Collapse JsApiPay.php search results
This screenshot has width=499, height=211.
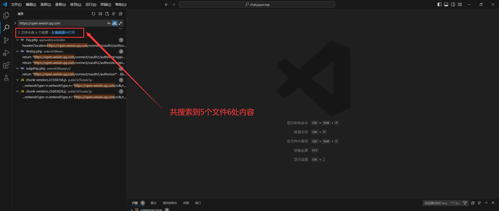click(17, 69)
